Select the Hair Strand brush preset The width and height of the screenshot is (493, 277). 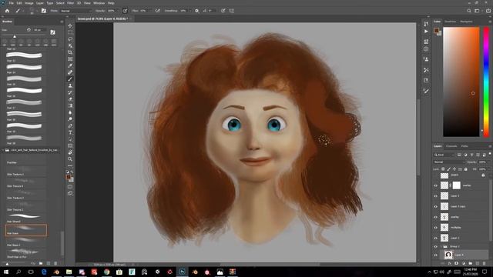(x=26, y=218)
